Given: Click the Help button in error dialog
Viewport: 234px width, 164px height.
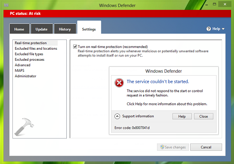Looking at the screenshot, I should pyautogui.click(x=182, y=116).
